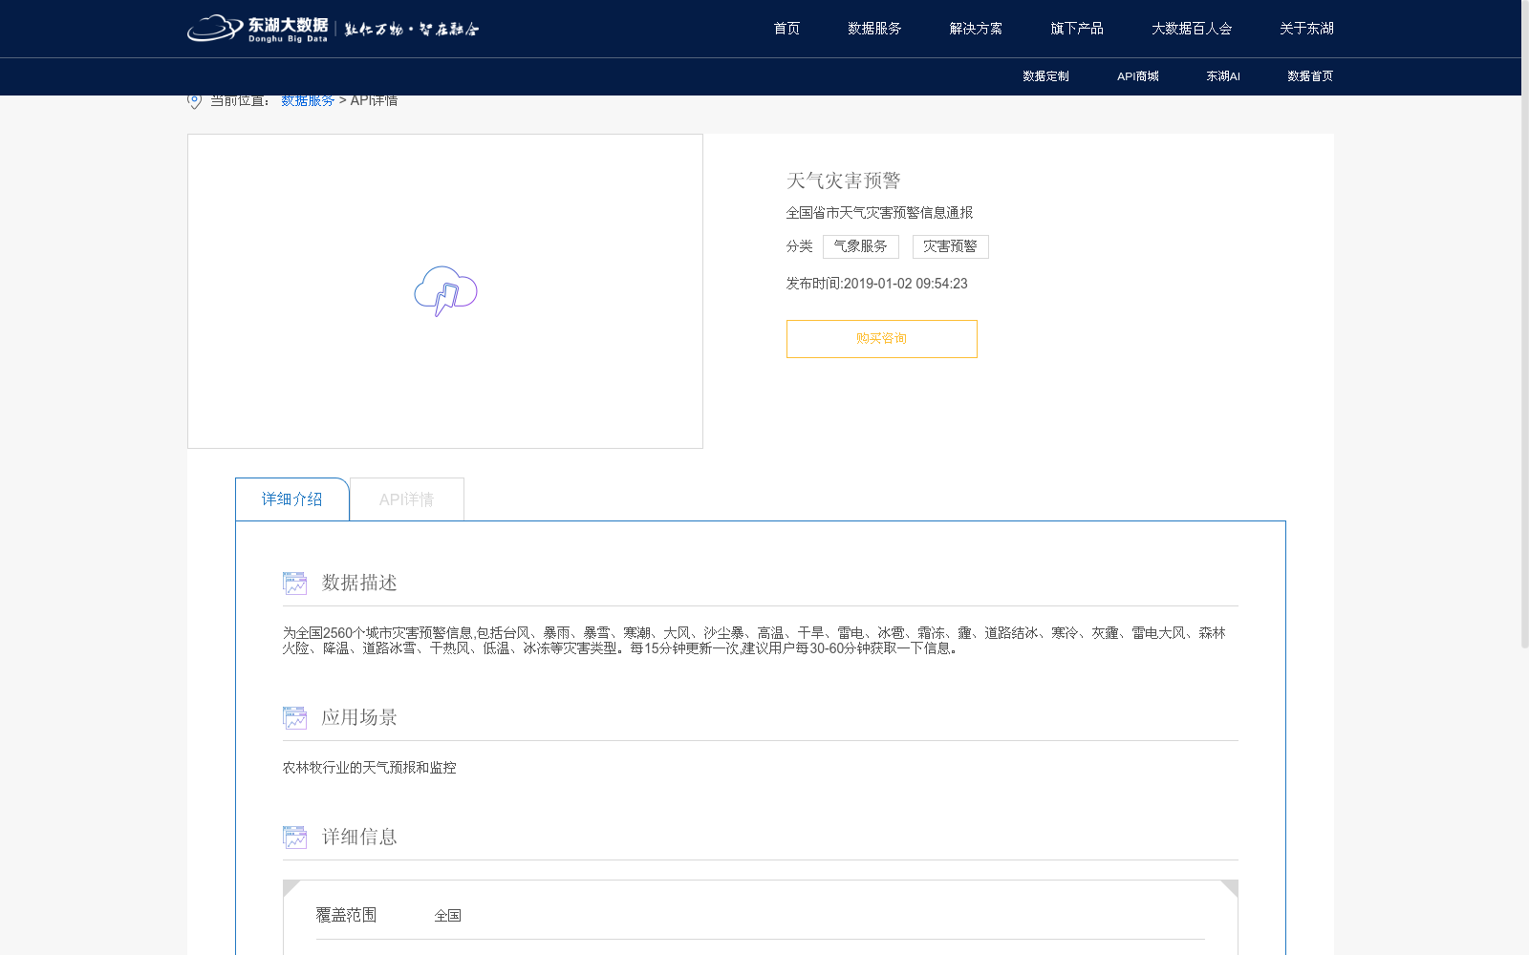Click the 数据描述 section icon
This screenshot has width=1529, height=955.
coord(295,584)
